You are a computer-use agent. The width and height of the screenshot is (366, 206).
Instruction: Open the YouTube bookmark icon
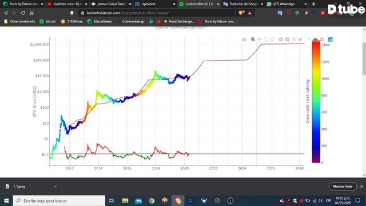tap(159, 22)
